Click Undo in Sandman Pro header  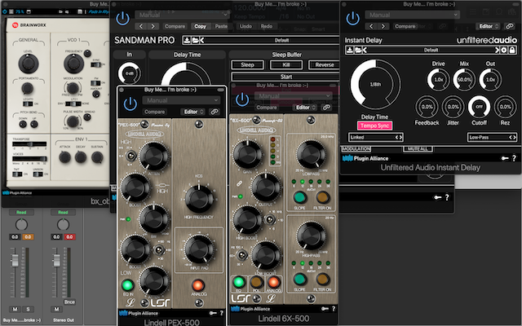pyautogui.click(x=246, y=26)
